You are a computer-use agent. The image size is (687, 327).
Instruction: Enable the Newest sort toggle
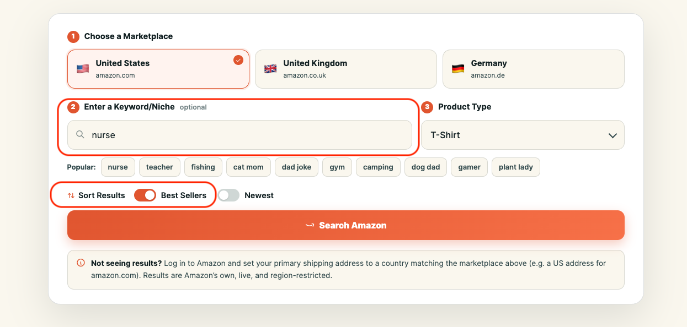click(x=228, y=195)
